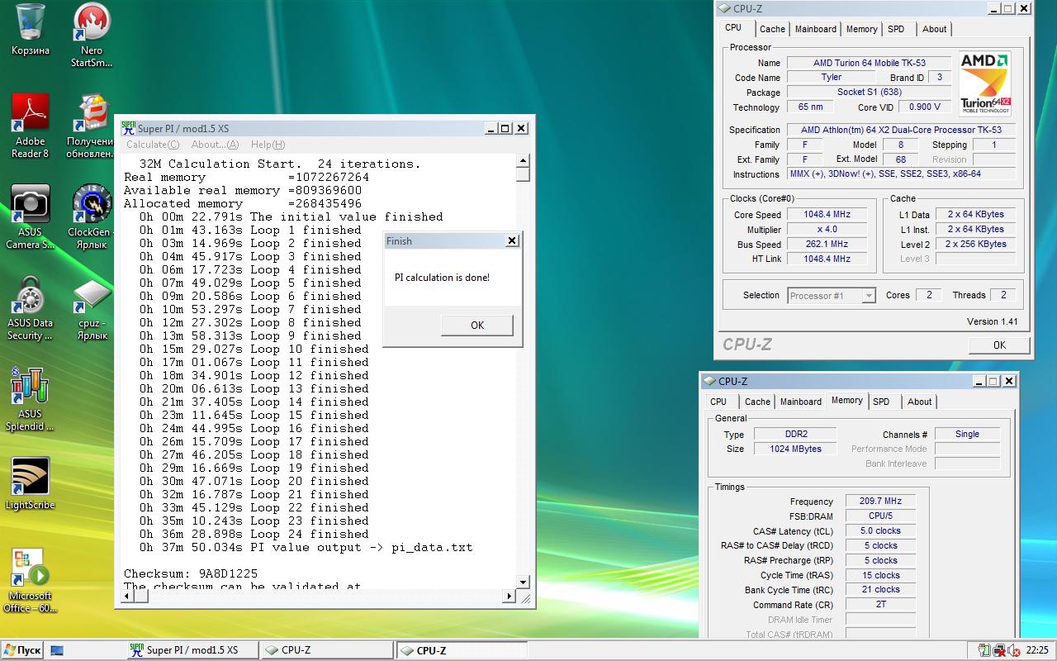Click active CPU-Z taskbar button

(462, 650)
